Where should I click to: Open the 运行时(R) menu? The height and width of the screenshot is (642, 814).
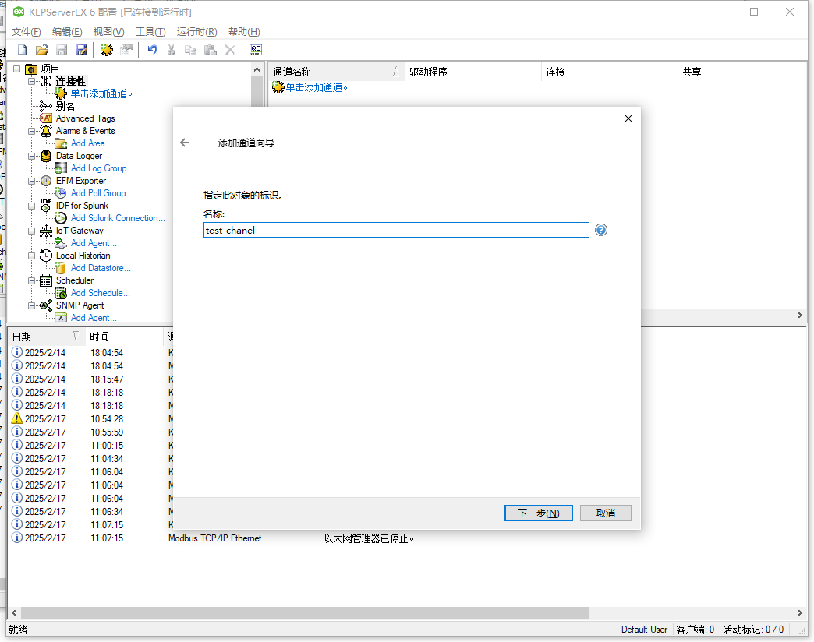coord(196,32)
